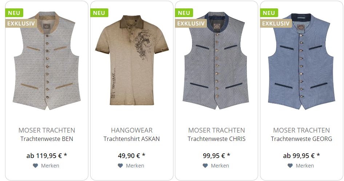
Task: Click HANGOWEAR brand name
Action: click(132, 130)
